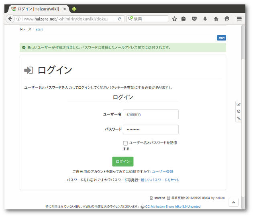Screen dimensions: 253x217
Task: Go to Firefox home page icon
Action: click(x=216, y=19)
